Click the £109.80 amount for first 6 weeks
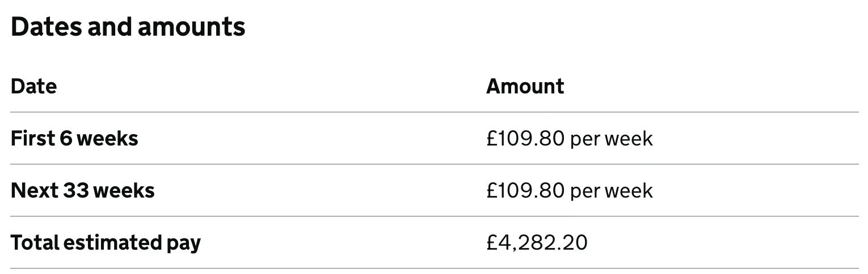 [525, 138]
